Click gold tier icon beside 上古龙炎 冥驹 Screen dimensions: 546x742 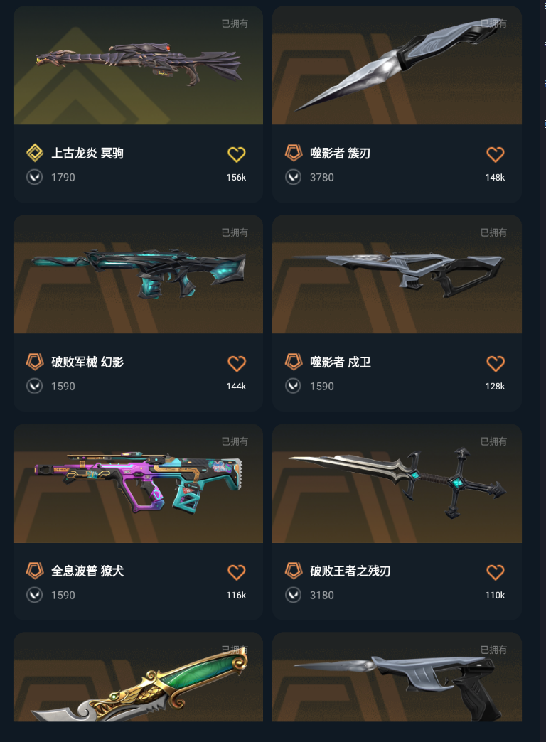click(35, 153)
